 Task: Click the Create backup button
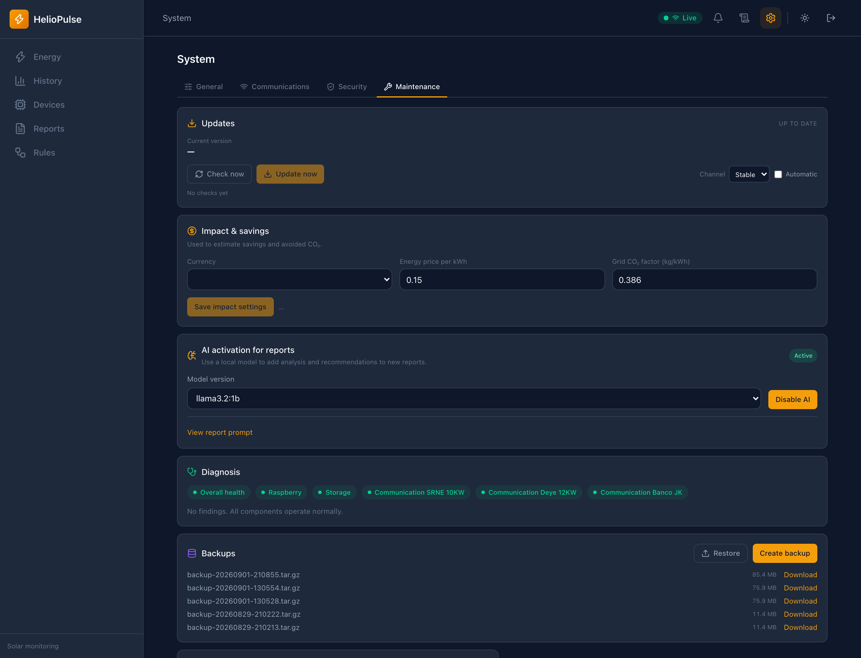pos(785,553)
